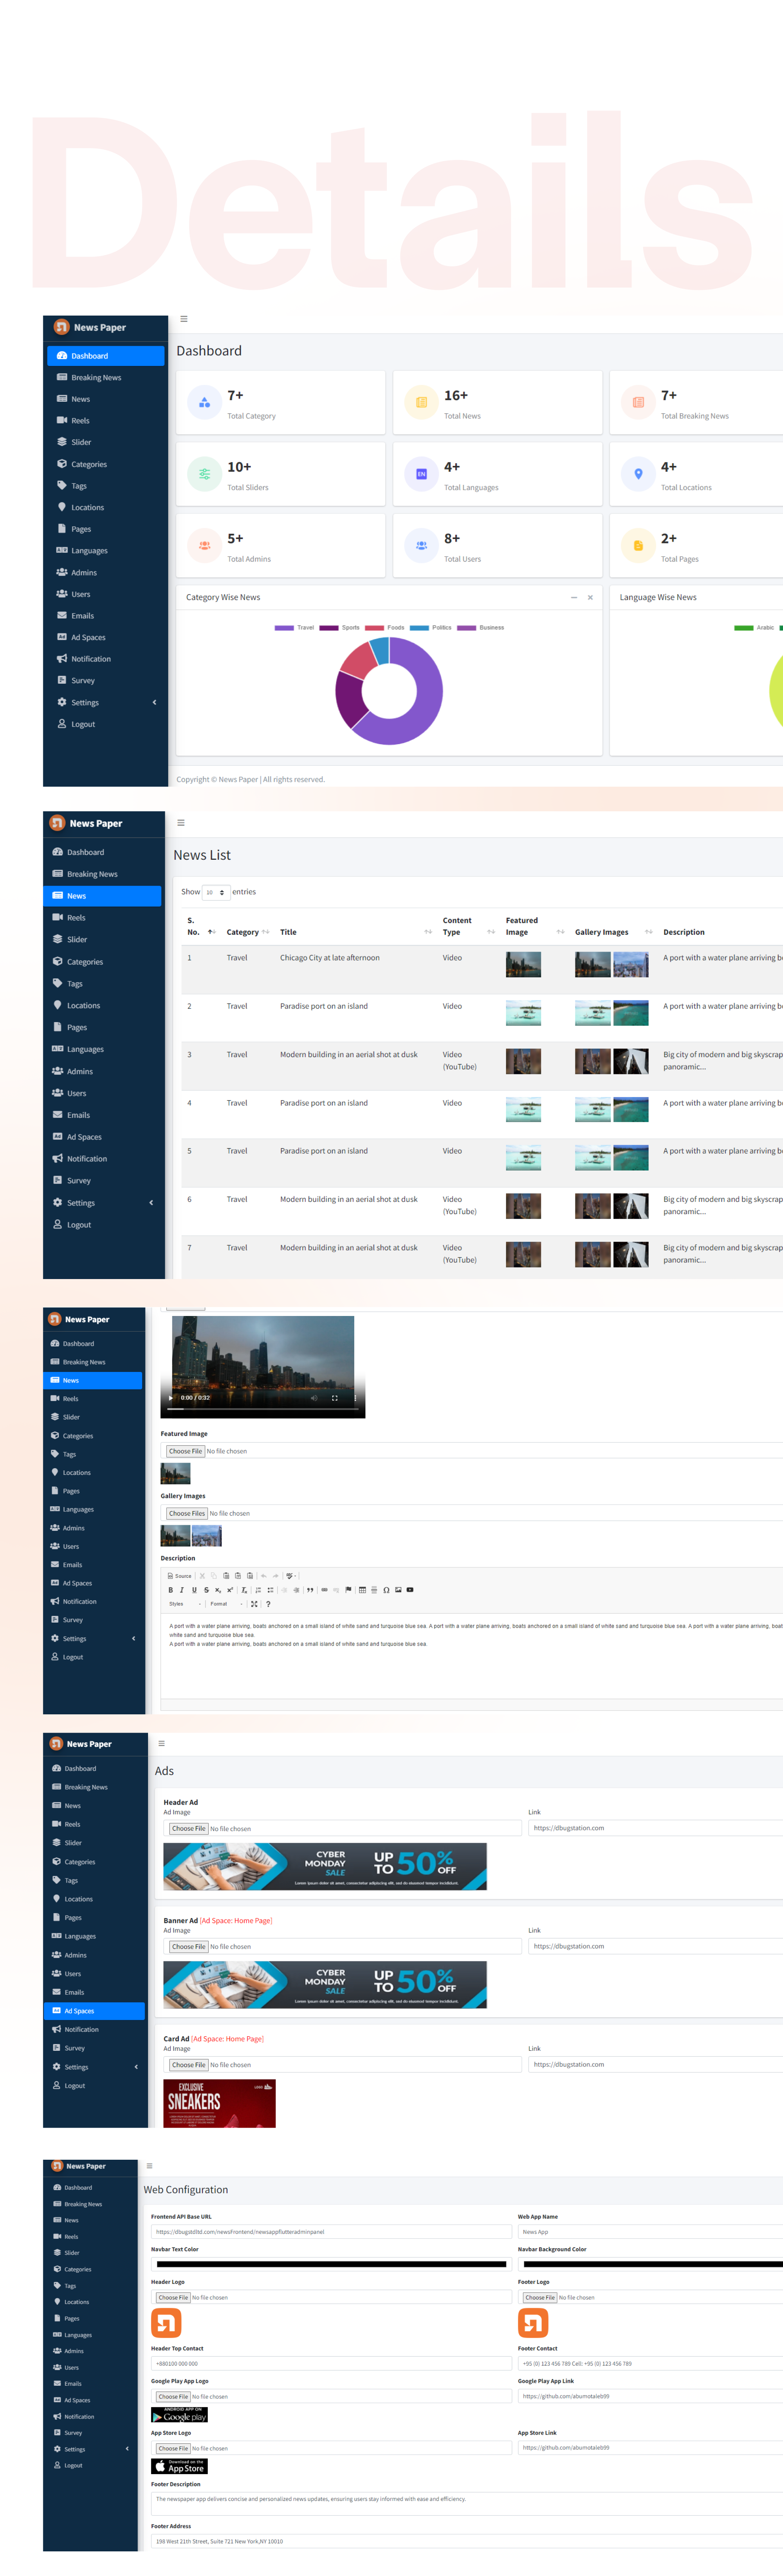The width and height of the screenshot is (783, 2576).
Task: Play the Chicago city video preview
Action: coord(172,1397)
